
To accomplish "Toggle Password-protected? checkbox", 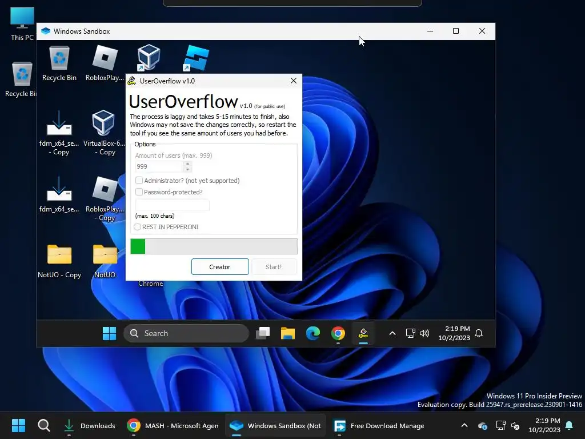I will 139,192.
